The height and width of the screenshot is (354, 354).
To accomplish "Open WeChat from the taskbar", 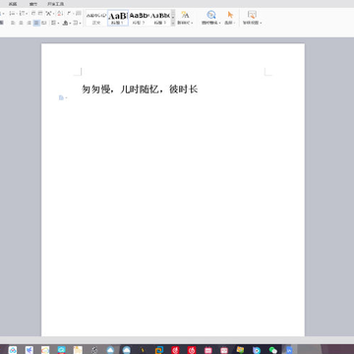I will (x=272, y=350).
